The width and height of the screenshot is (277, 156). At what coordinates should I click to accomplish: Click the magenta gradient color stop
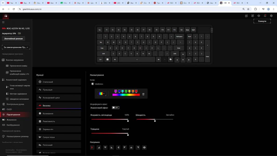pyautogui.click(x=116, y=91)
